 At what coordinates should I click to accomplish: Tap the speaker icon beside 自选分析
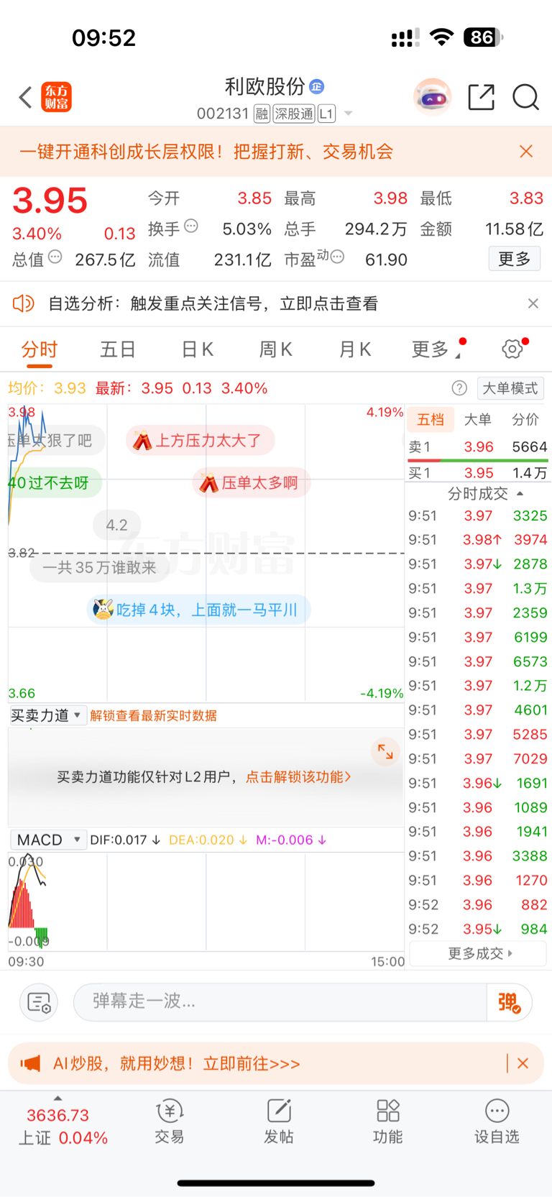(x=24, y=303)
